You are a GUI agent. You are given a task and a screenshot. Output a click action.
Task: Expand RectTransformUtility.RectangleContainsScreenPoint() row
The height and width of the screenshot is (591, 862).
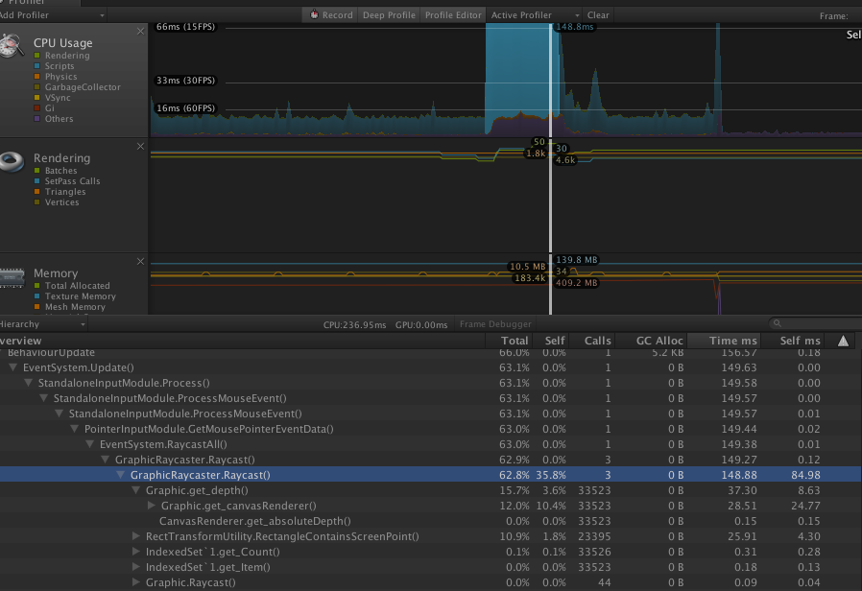[x=136, y=536]
